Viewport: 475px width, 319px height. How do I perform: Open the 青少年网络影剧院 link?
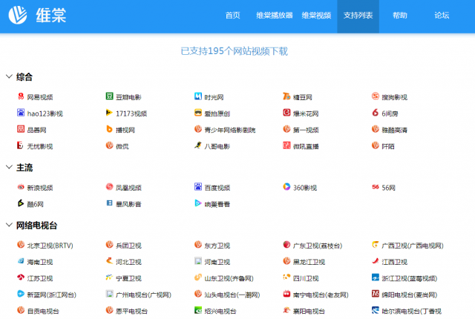pos(230,130)
